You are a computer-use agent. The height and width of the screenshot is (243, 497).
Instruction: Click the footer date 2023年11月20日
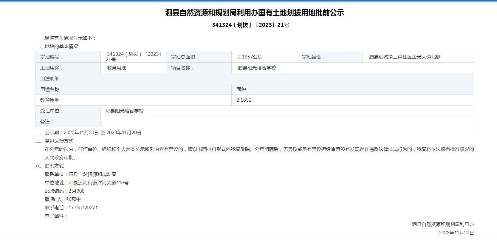pyautogui.click(x=456, y=233)
